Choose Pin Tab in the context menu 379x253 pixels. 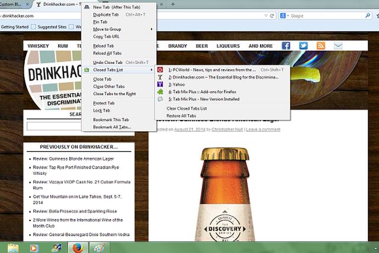coord(119,22)
